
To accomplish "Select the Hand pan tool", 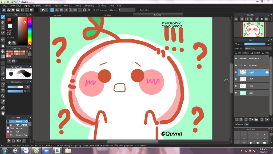I will click(3, 113).
